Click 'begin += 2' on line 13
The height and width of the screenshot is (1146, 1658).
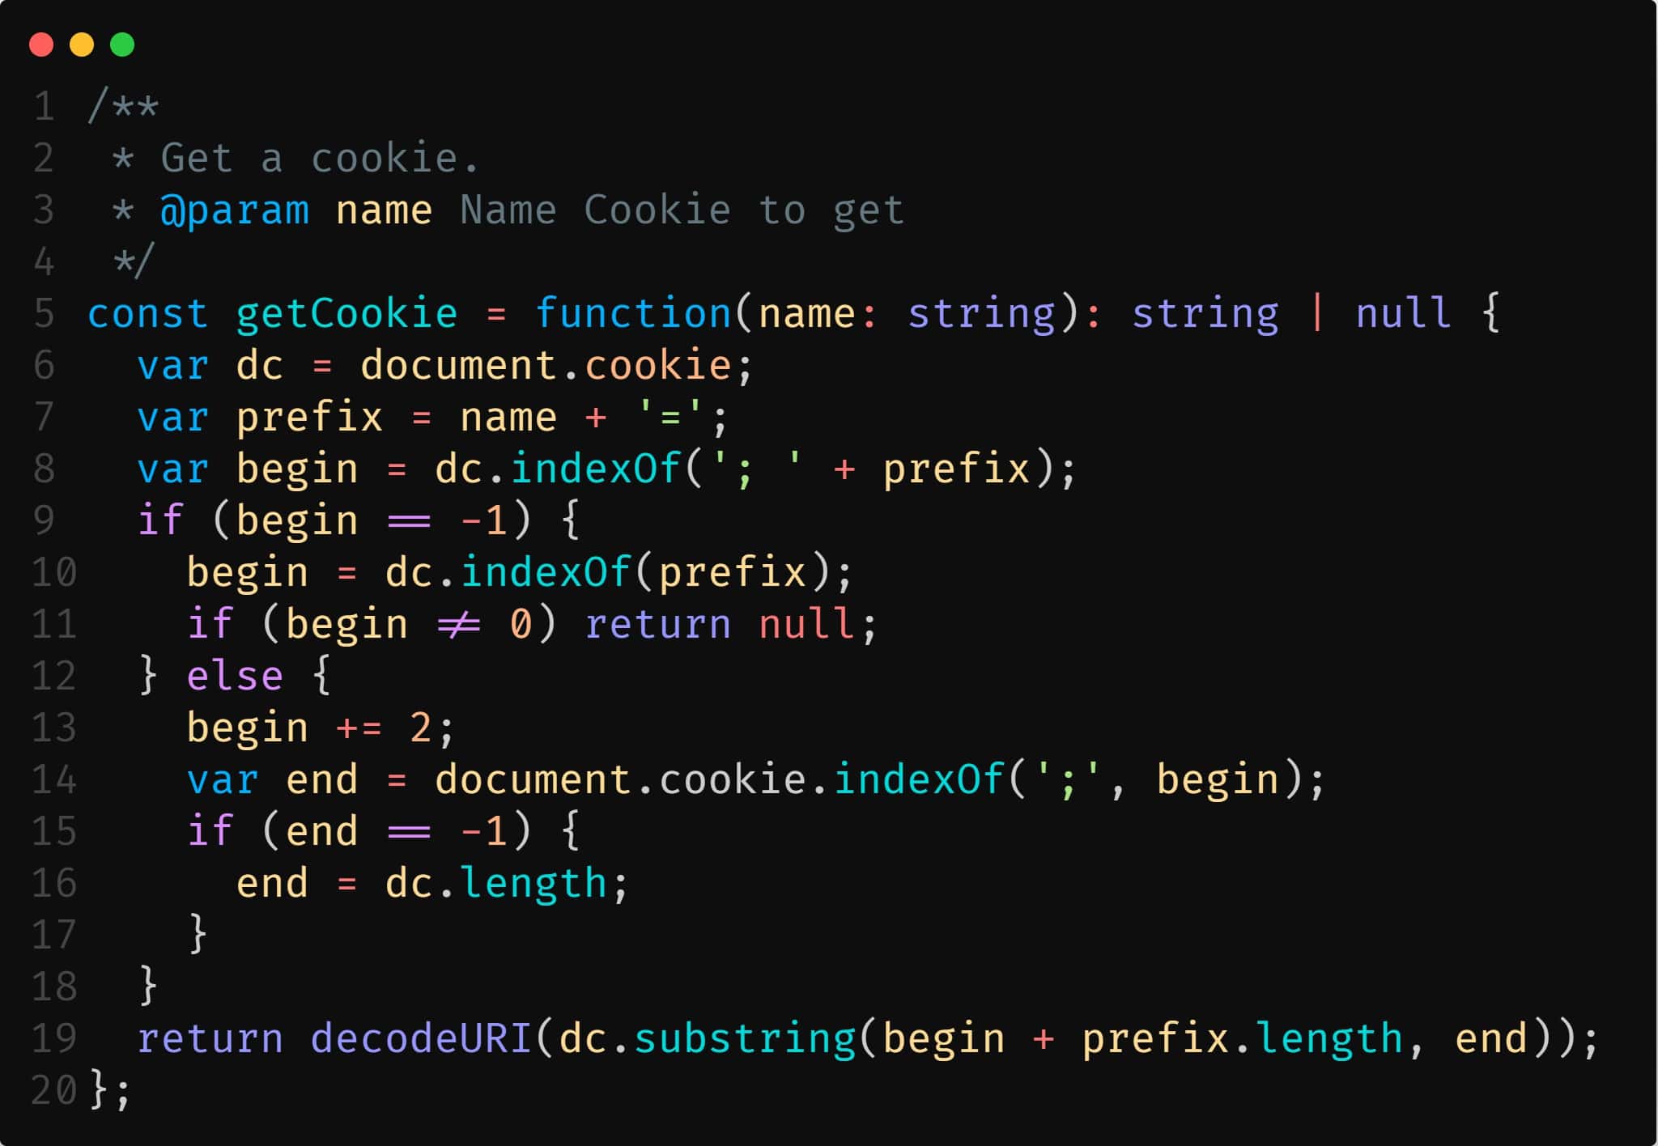click(309, 728)
